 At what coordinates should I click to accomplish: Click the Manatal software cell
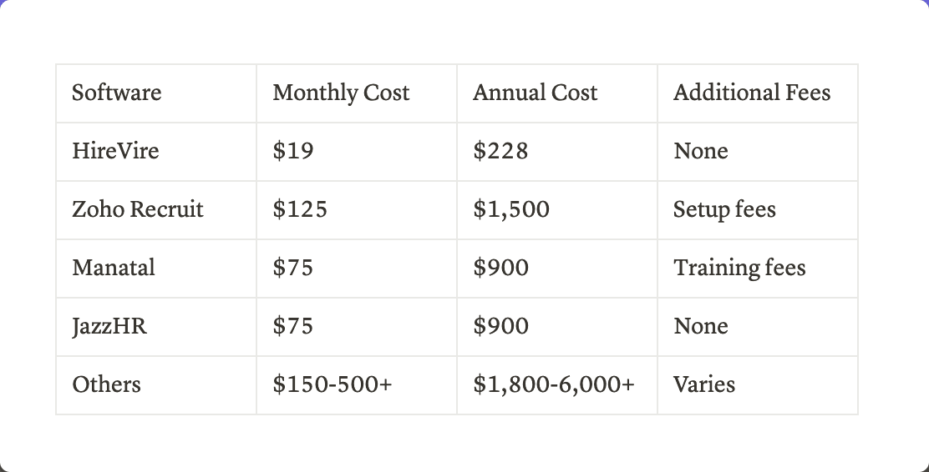[114, 268]
